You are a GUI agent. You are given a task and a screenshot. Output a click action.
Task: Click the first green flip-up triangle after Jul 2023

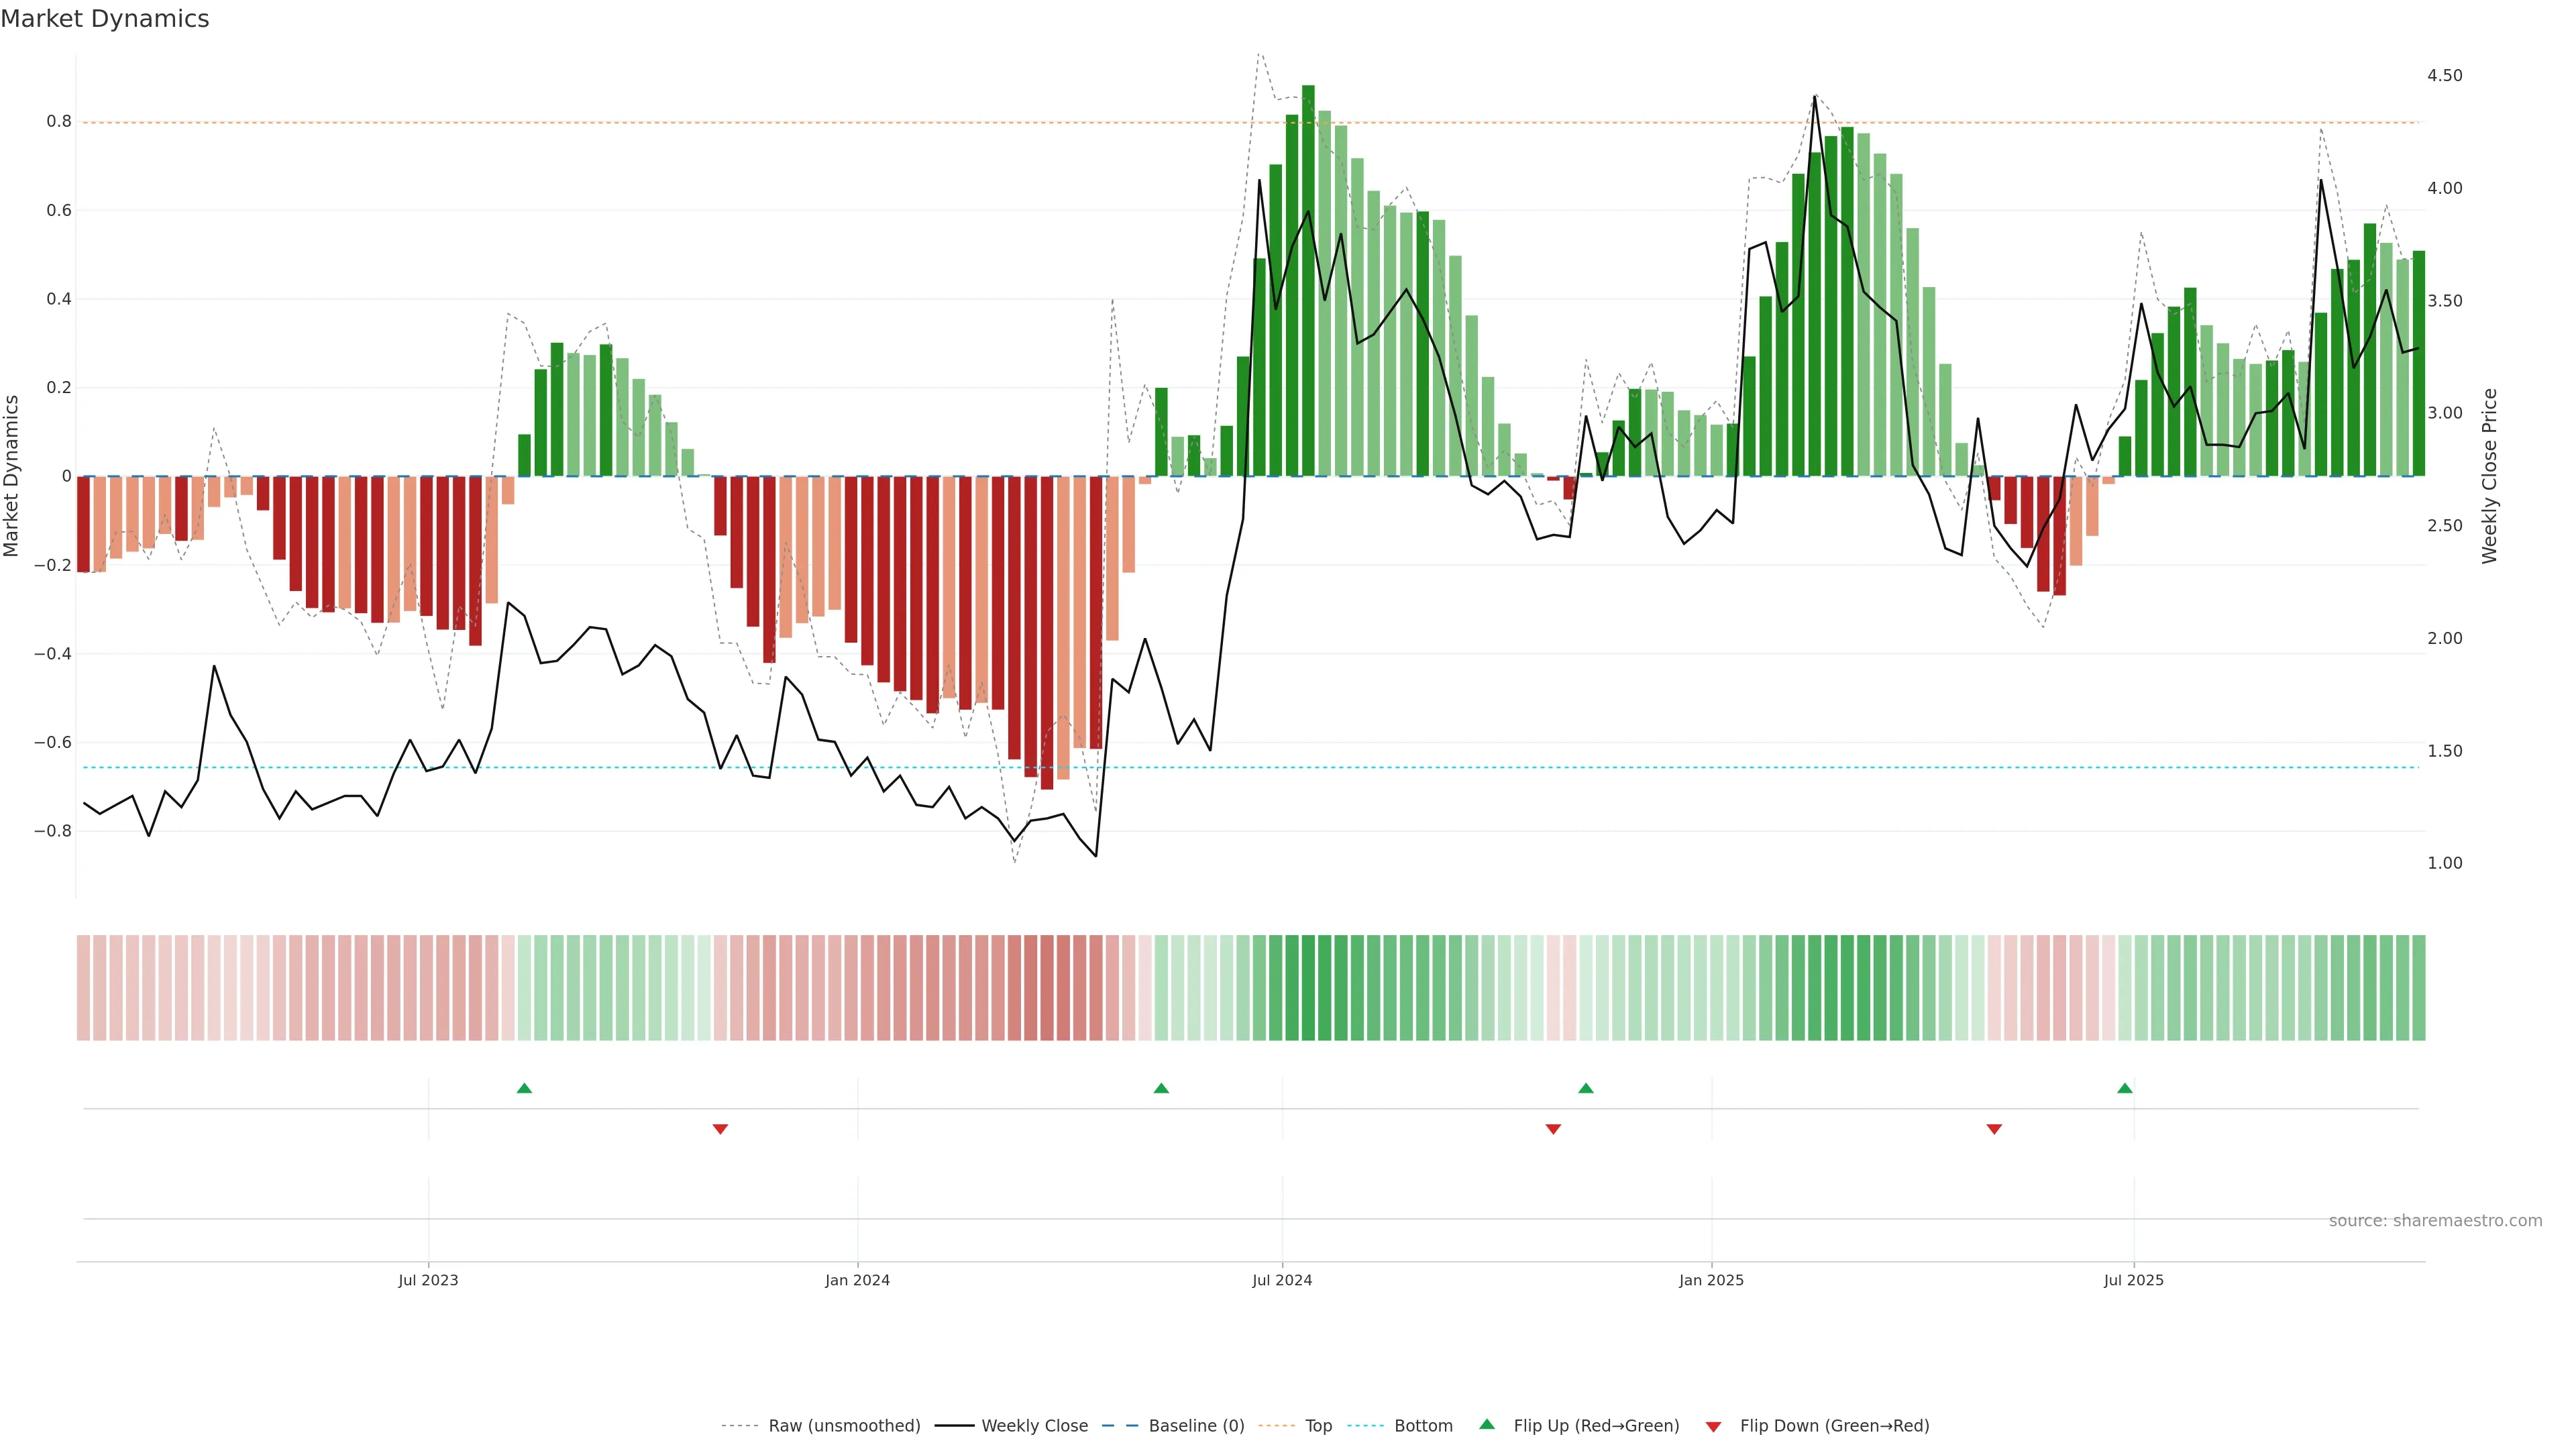pyautogui.click(x=524, y=1088)
